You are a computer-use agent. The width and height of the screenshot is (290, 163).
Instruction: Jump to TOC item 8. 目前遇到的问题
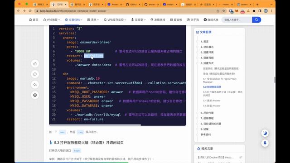[211, 124]
